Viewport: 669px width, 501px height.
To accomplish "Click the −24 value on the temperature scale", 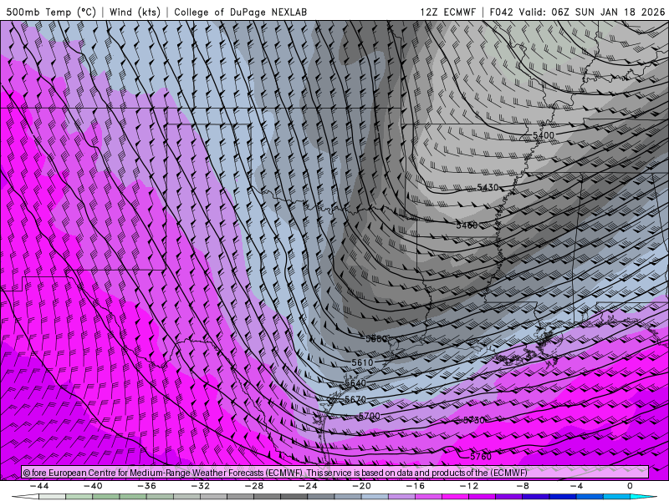I will coord(308,486).
